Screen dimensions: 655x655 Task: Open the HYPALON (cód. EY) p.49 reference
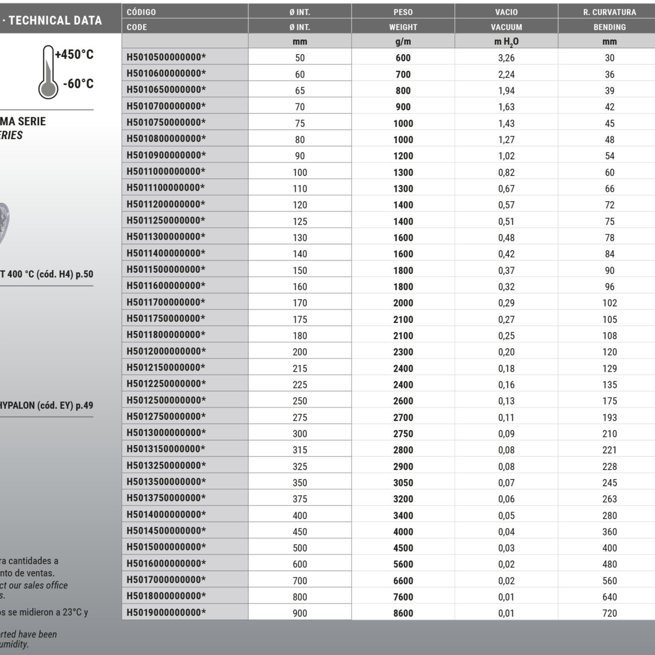[x=46, y=405]
